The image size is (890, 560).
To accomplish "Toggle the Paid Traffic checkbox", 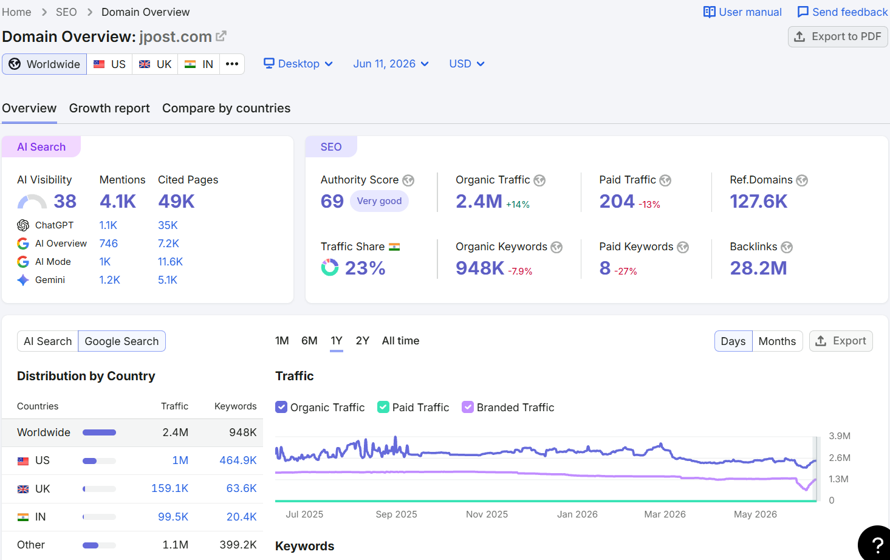I will (x=383, y=407).
